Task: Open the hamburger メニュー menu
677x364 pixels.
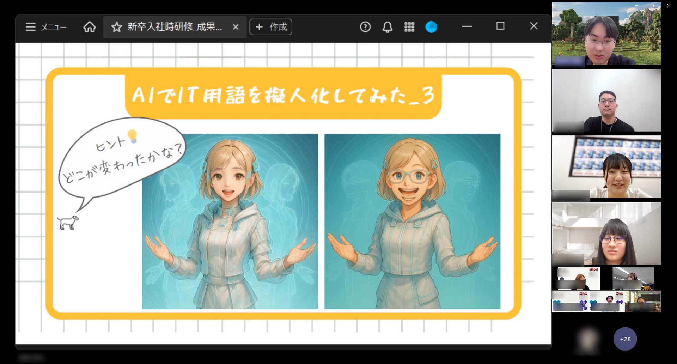Action: [45, 27]
